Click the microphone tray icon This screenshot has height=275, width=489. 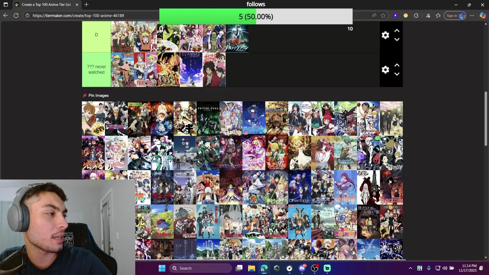tap(429, 268)
